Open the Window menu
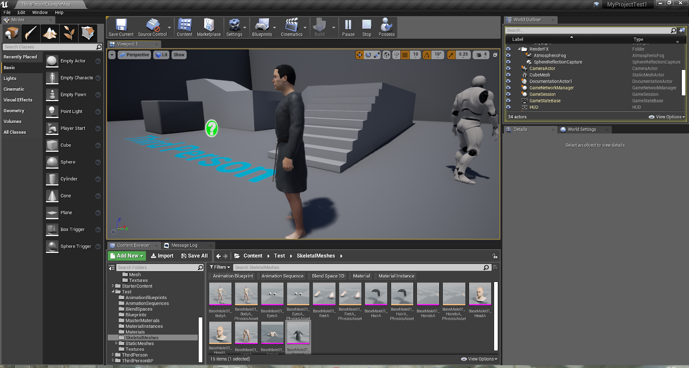 click(40, 12)
